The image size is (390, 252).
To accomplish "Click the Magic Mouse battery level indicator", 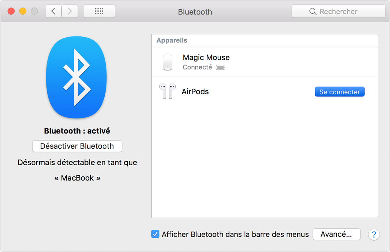I will point(220,68).
